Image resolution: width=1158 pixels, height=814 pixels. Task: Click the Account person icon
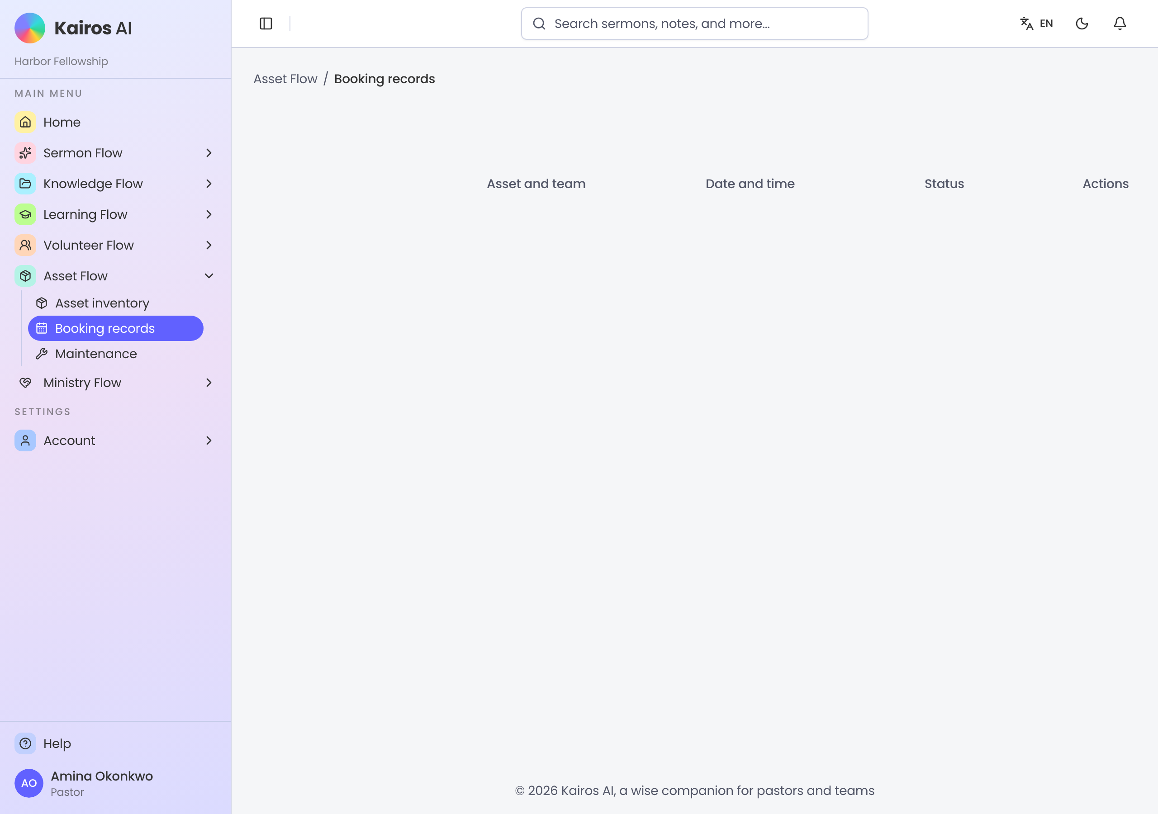(x=25, y=440)
